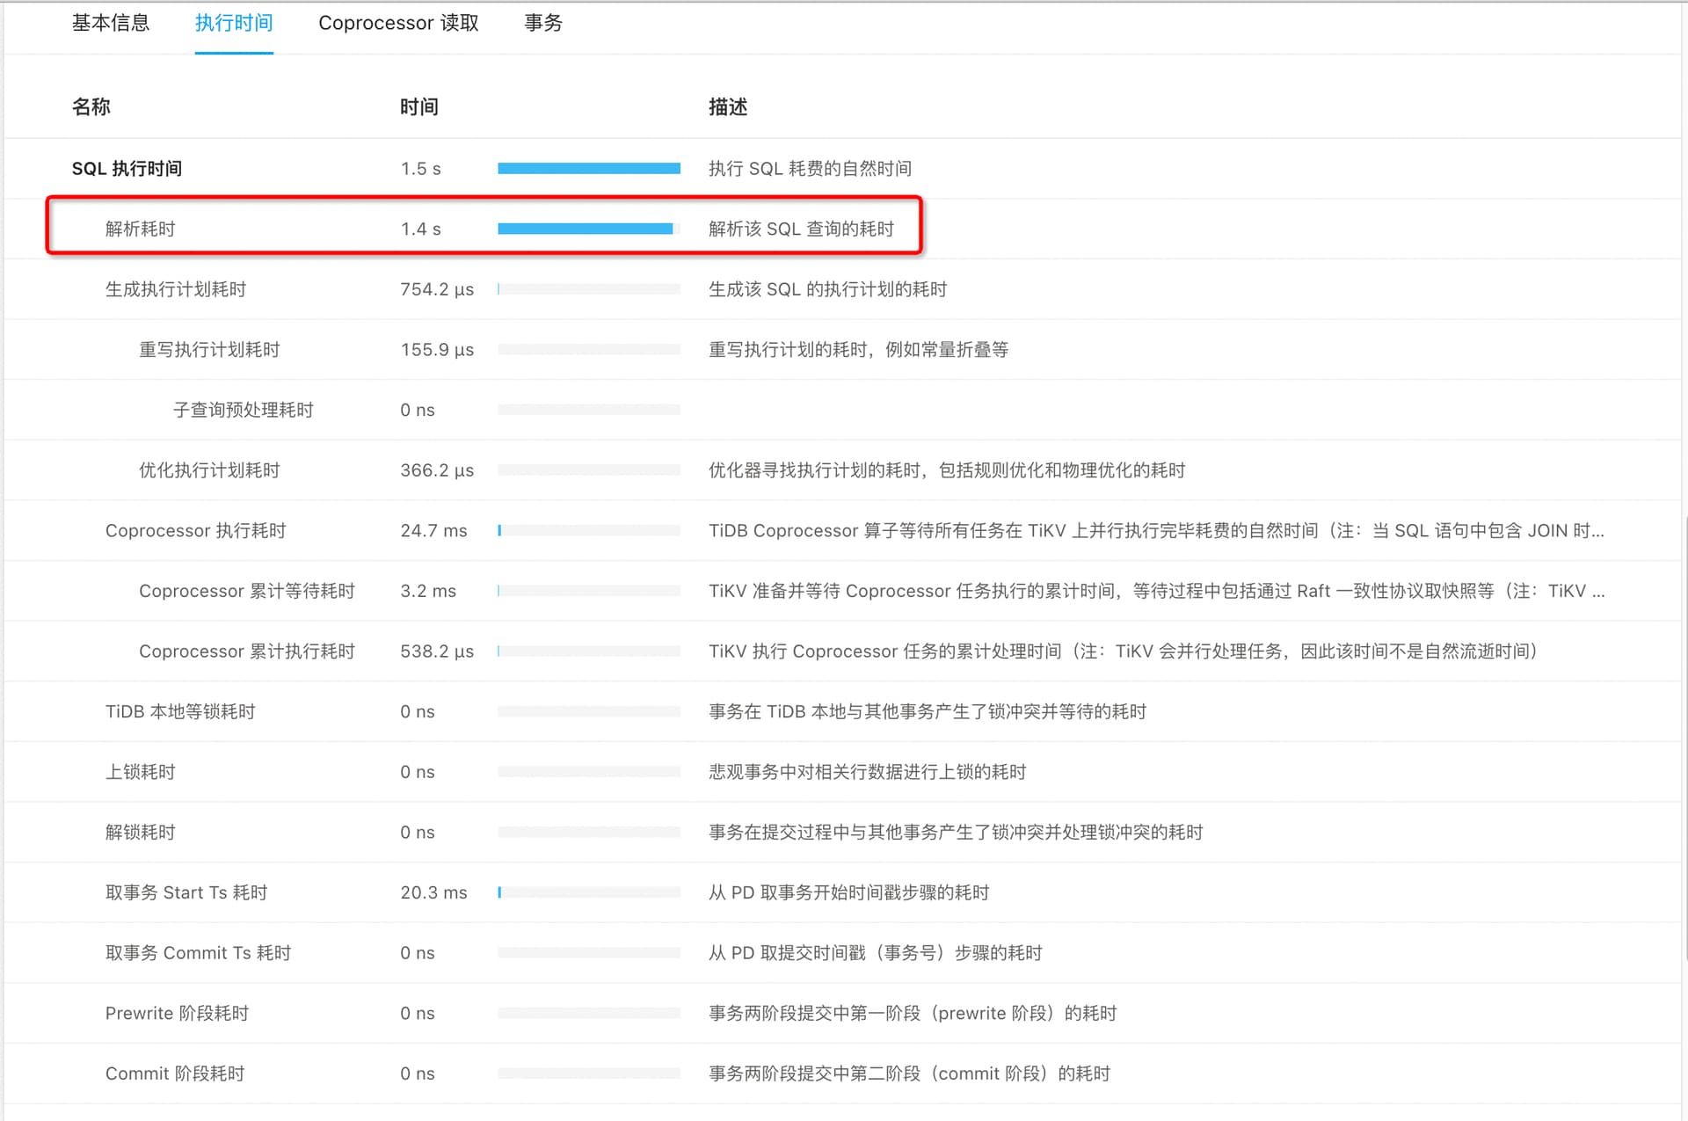1688x1121 pixels.
Task: Select the 生成执行计划耗时 row label
Action: pyautogui.click(x=176, y=289)
